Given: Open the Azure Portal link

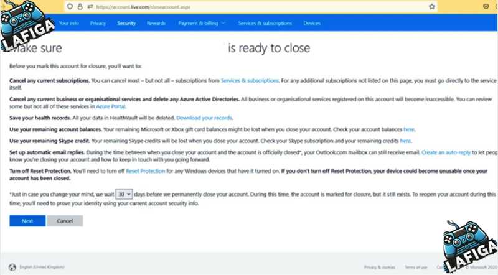Looking at the screenshot, I should click(111, 106).
